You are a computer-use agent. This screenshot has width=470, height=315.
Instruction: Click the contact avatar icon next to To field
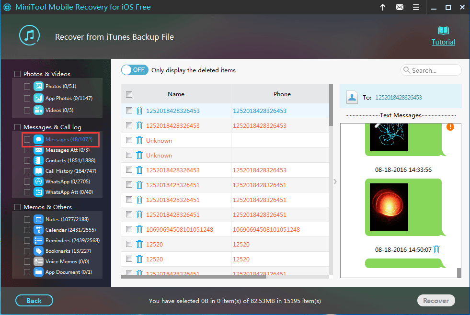click(x=352, y=97)
